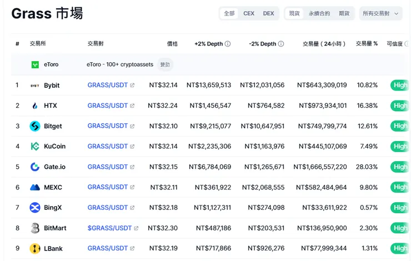Click the 0.57% volume share cell

369,208
